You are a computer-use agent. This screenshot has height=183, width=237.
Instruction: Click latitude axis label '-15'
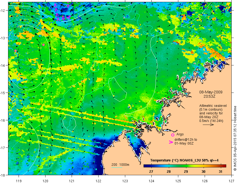(x=3, y=93)
